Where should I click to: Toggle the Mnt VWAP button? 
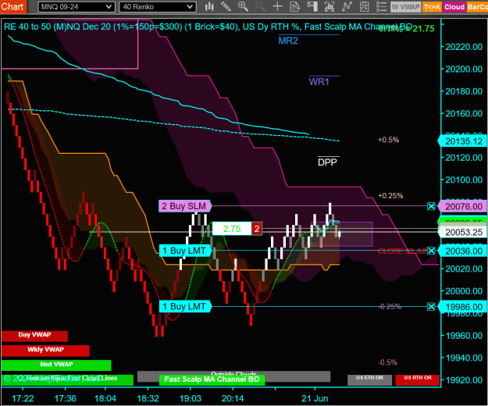click(x=56, y=365)
